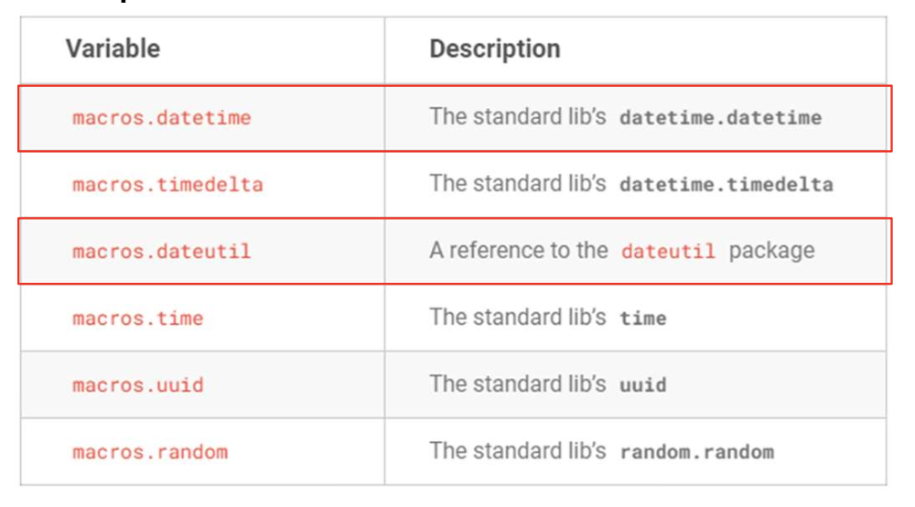The width and height of the screenshot is (915, 507).
Task: Click the macros.datetime variable
Action: (x=161, y=118)
